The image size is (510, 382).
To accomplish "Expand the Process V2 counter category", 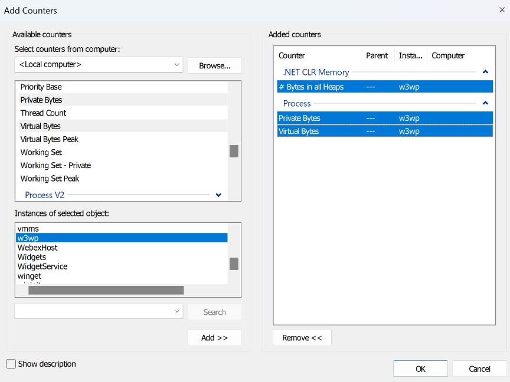I will pyautogui.click(x=218, y=195).
